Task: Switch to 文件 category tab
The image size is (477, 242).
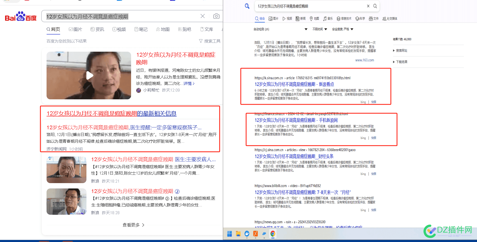Action: click(374, 18)
